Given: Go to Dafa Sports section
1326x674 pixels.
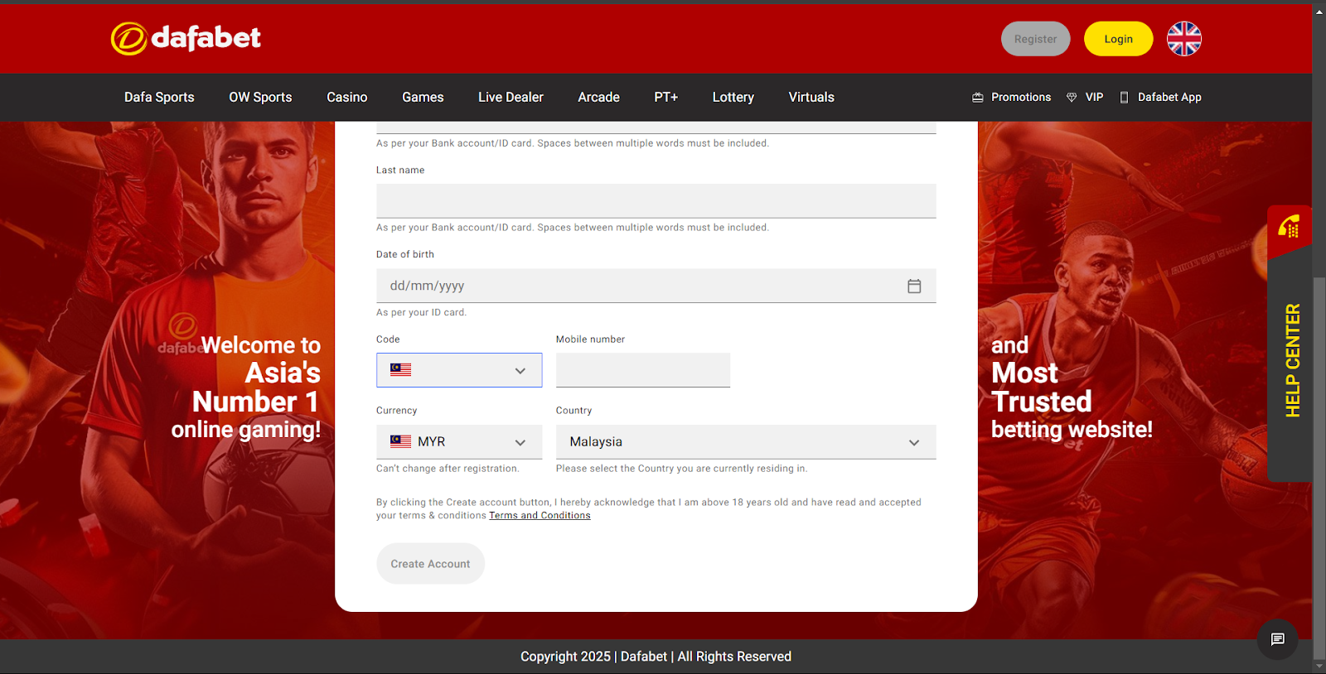Looking at the screenshot, I should point(159,97).
